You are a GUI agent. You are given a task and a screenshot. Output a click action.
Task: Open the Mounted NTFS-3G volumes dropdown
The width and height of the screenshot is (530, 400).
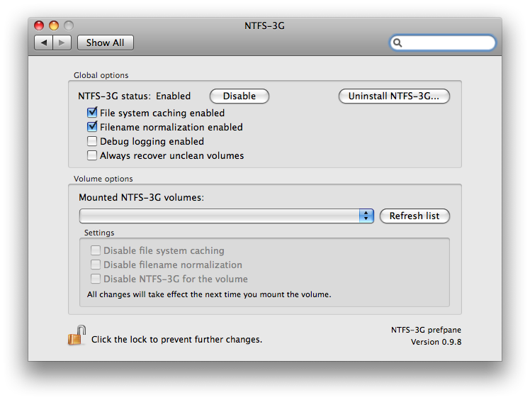point(227,216)
